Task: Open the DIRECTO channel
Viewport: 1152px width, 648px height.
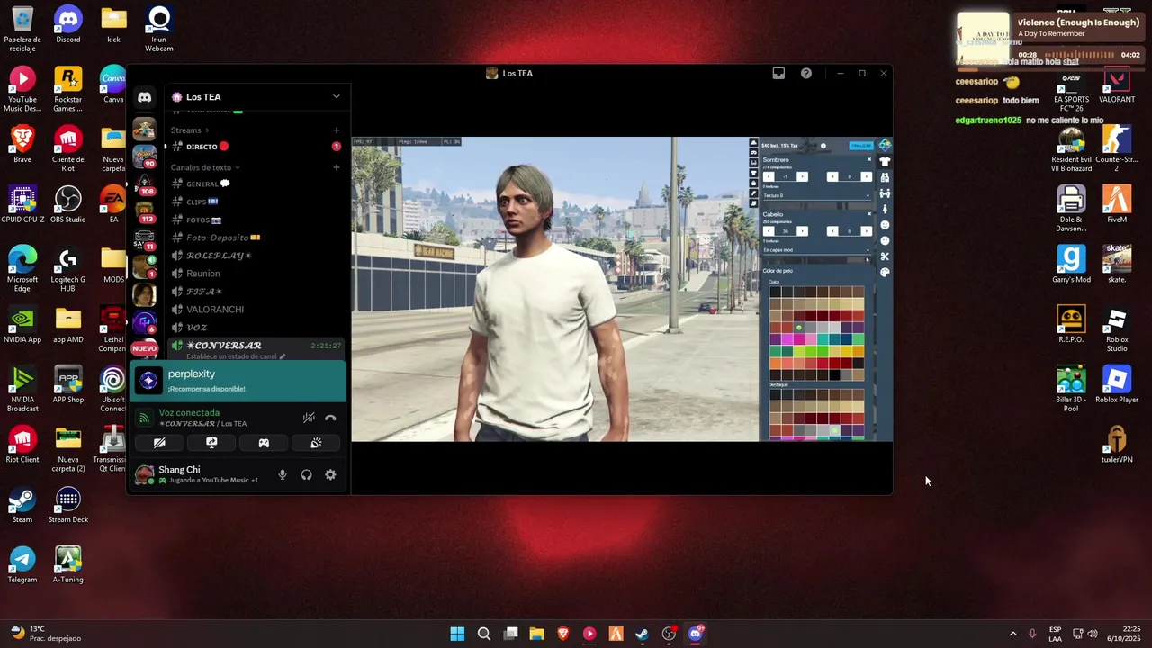Action: point(256,147)
